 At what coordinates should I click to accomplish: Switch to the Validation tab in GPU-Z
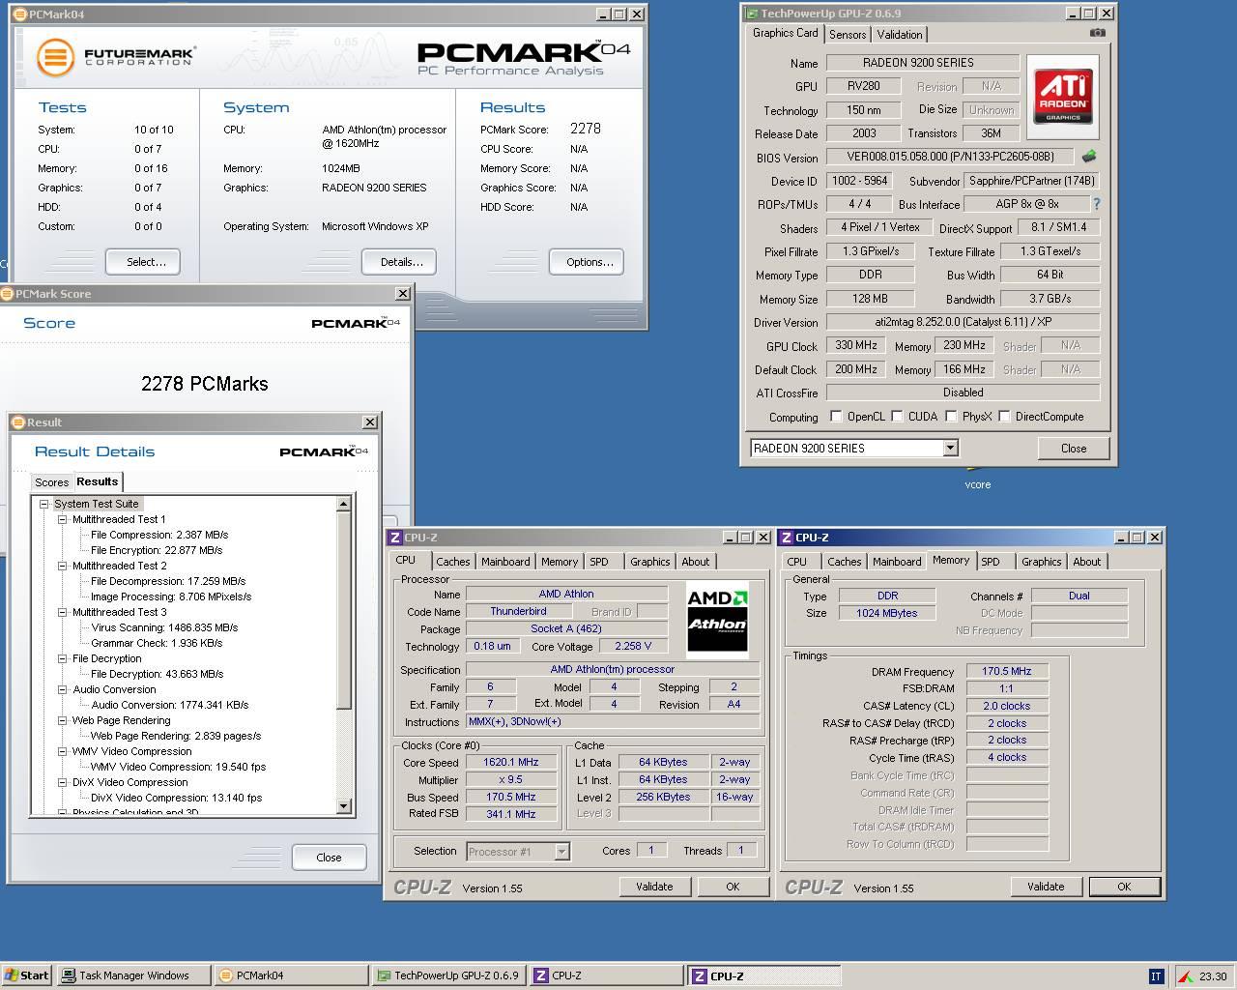pyautogui.click(x=900, y=35)
